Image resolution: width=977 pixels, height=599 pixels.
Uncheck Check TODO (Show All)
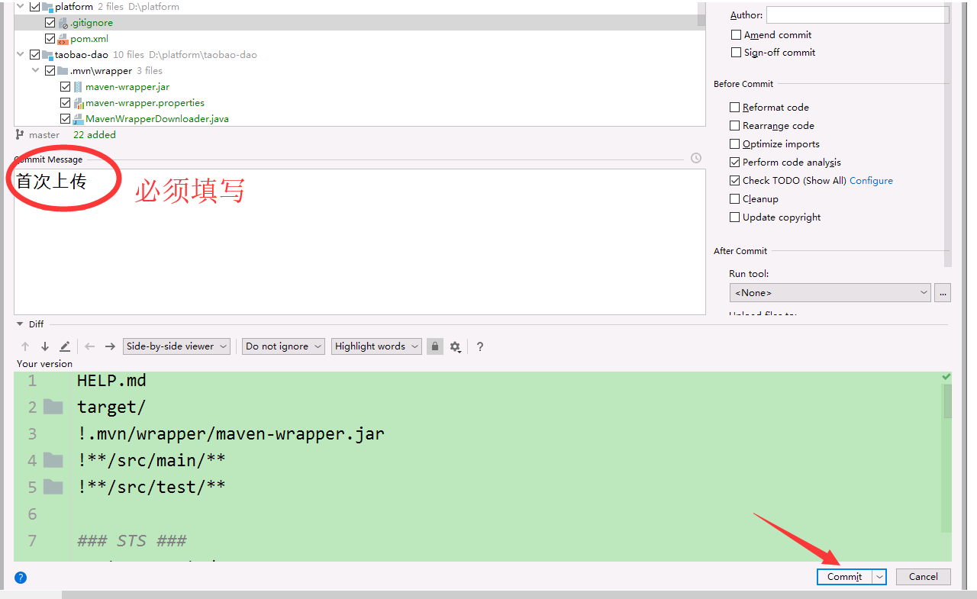(x=734, y=181)
